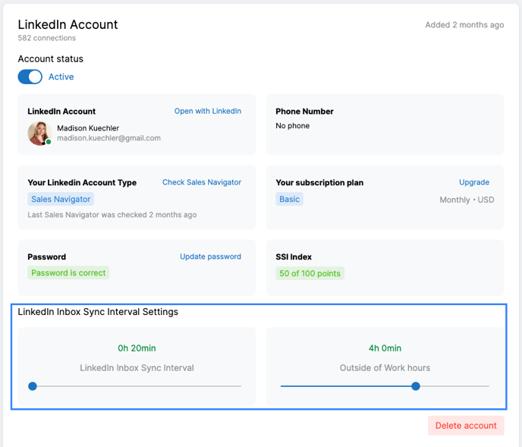Select the Sales Navigator badge
The height and width of the screenshot is (447, 522).
[61, 199]
